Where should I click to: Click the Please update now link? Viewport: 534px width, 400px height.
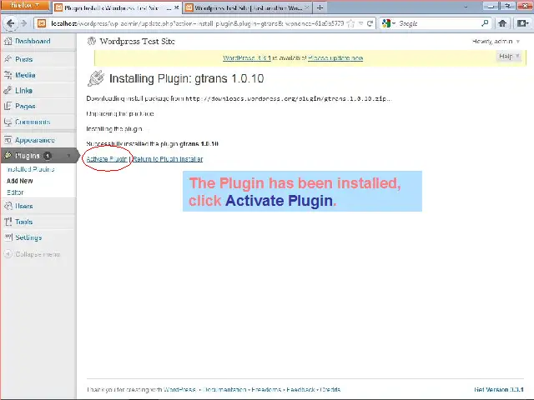[x=335, y=57]
